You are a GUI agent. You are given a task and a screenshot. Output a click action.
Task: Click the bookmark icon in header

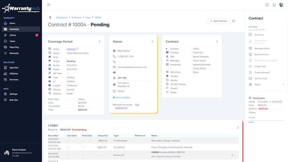274,5
